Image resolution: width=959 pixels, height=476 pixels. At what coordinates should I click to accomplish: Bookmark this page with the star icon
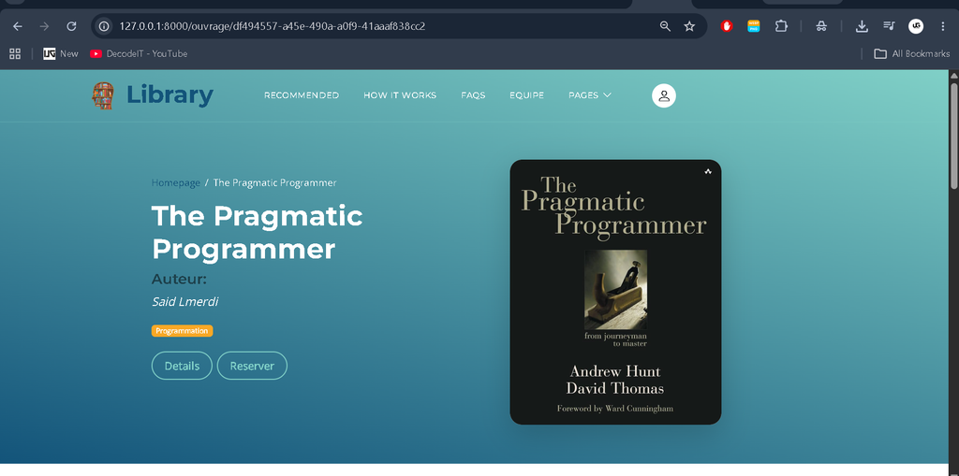click(689, 26)
